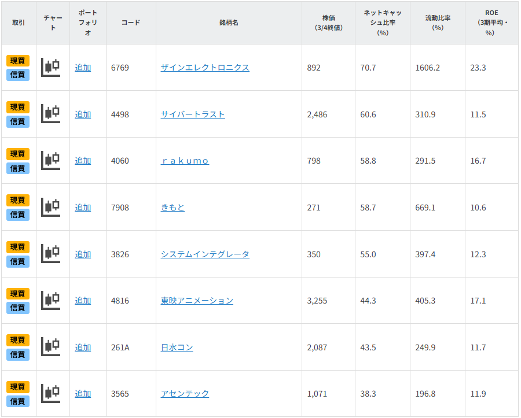Open the 東映アニメーション stock link

coord(197,301)
